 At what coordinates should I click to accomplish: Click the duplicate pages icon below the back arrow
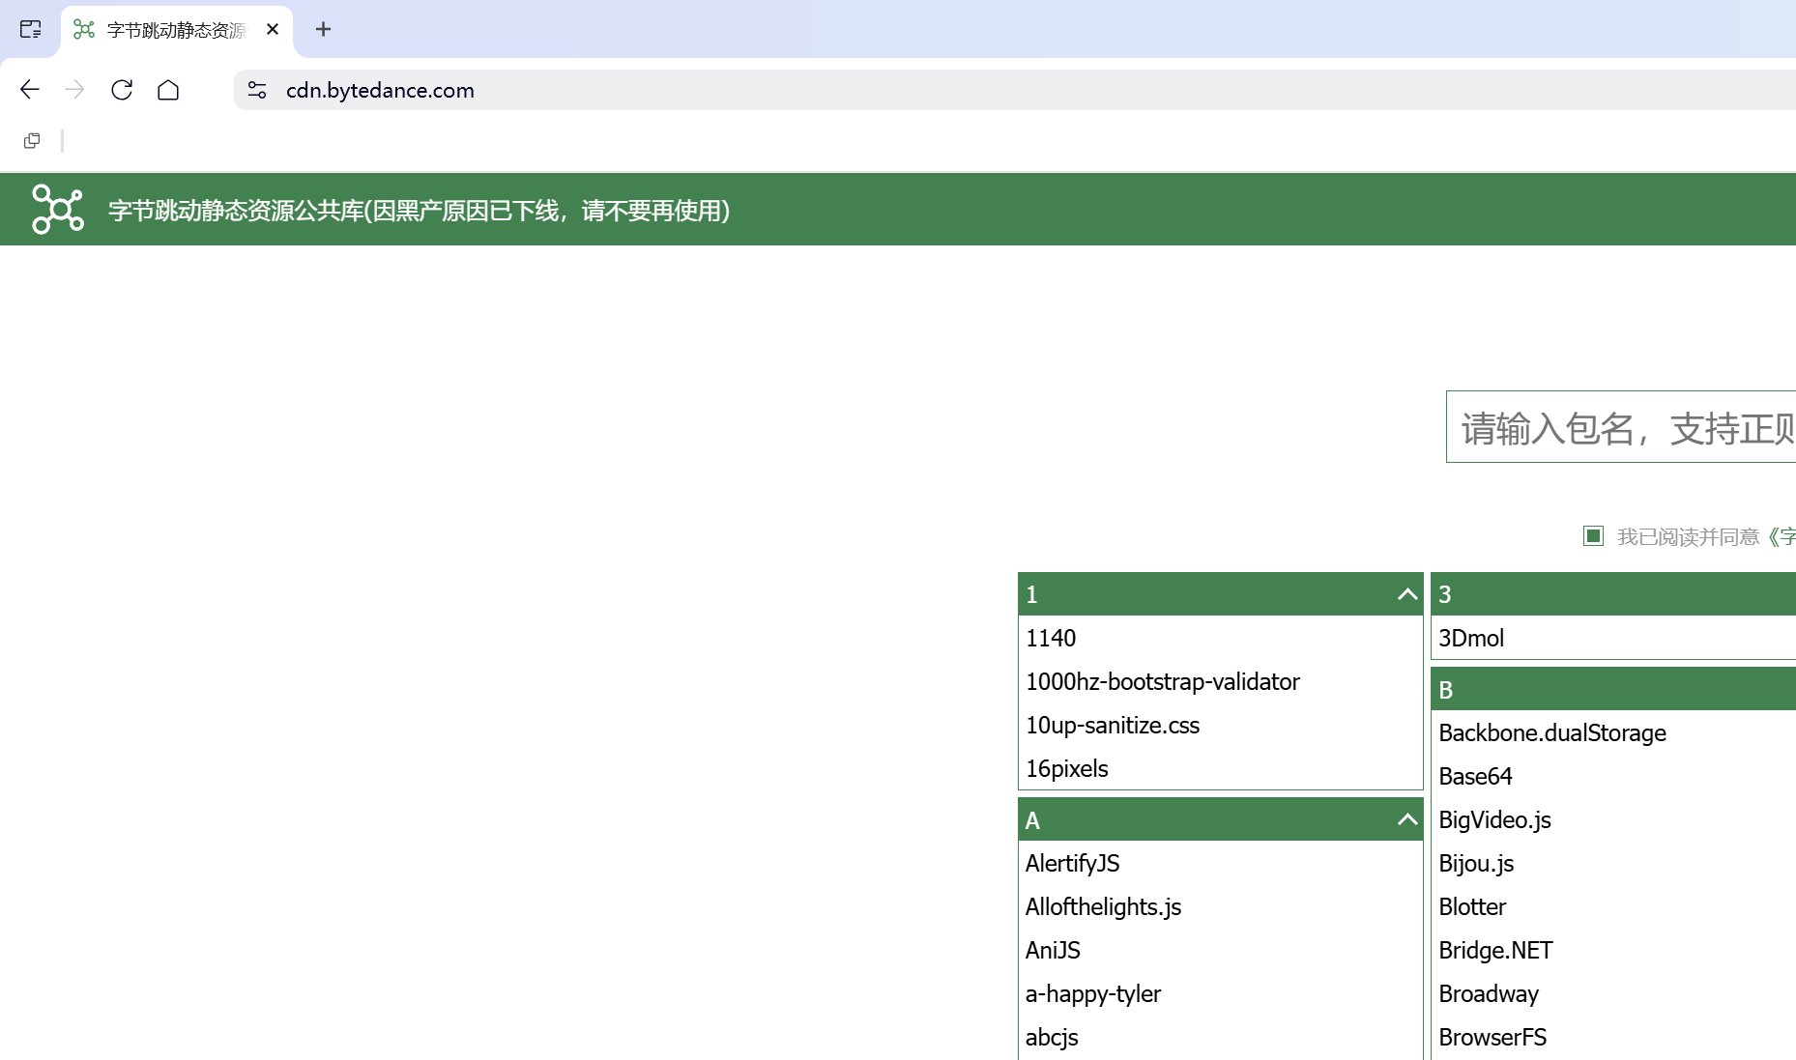click(32, 140)
